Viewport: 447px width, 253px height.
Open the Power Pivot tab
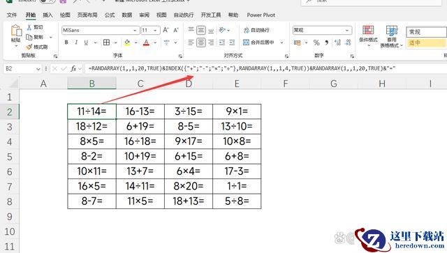click(x=261, y=15)
